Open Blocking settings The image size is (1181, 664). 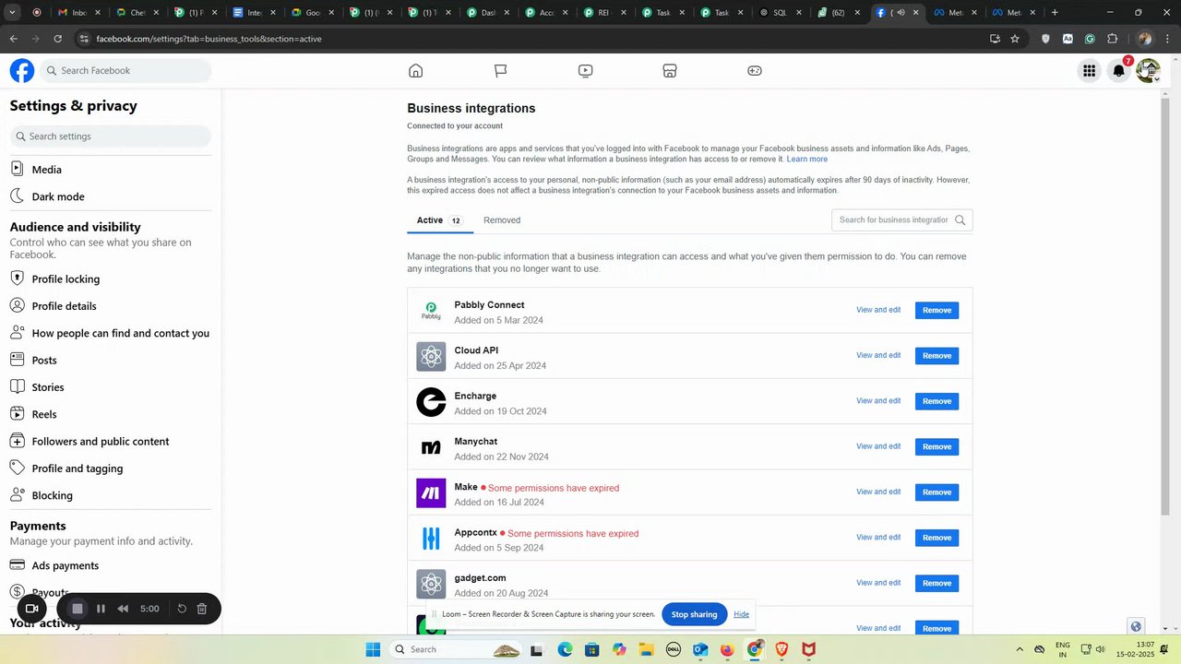tap(111, 495)
